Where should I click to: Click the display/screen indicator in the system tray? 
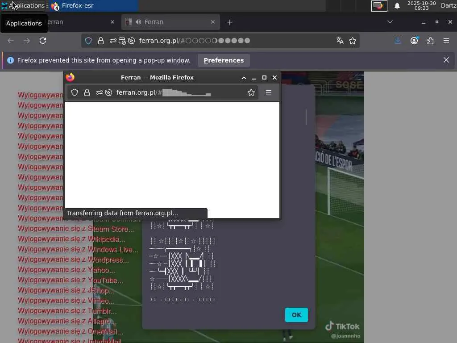pos(379,6)
